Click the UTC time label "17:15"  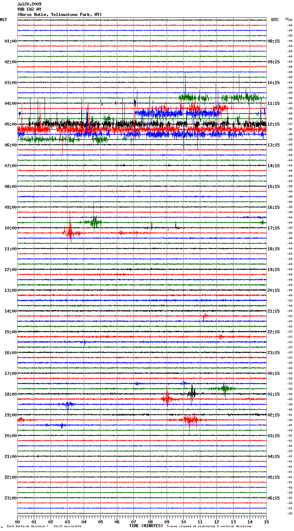[274, 228]
